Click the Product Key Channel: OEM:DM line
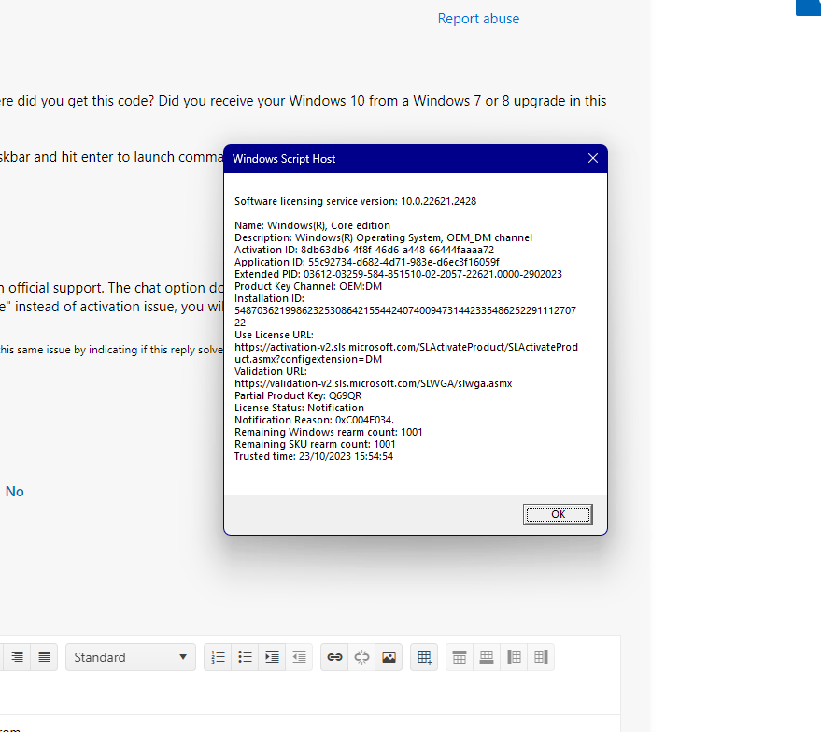The image size is (821, 732). coord(308,286)
